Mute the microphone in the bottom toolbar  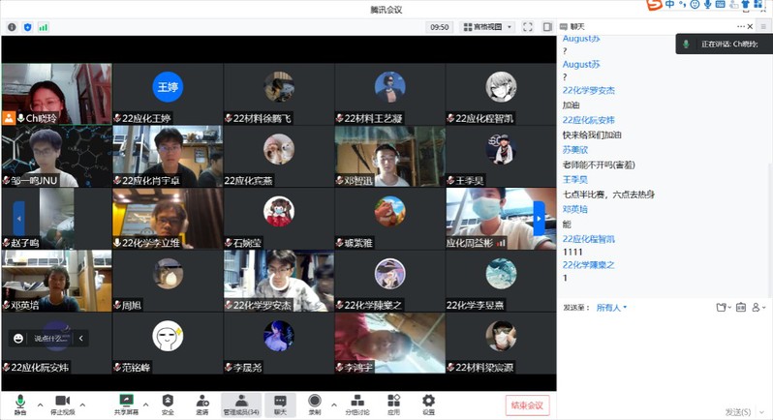coord(19,403)
